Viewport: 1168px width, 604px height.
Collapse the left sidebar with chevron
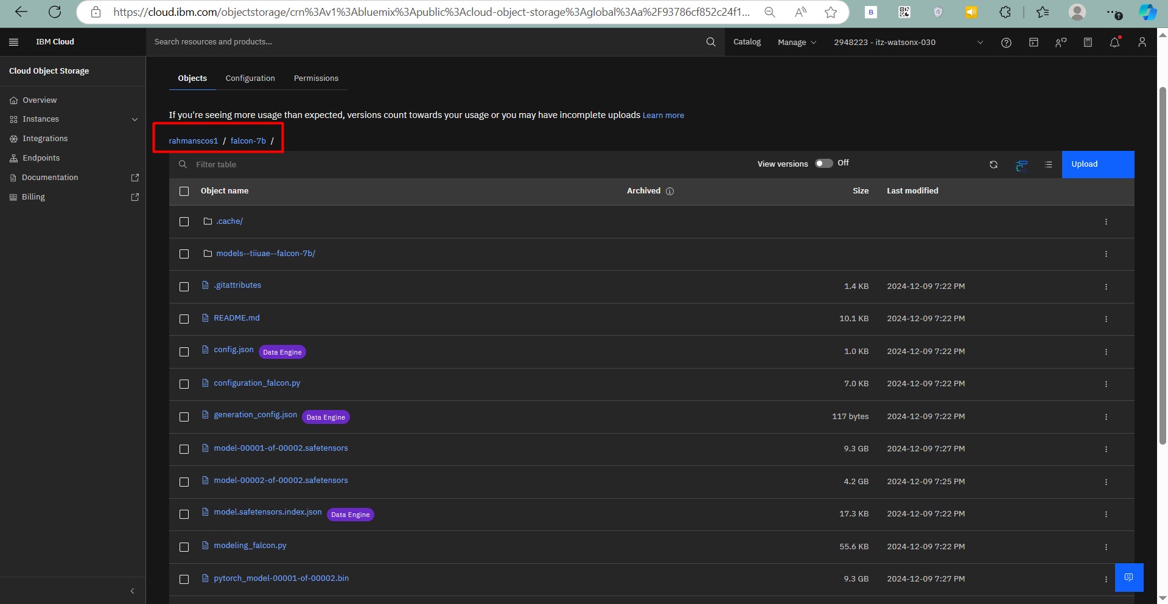click(132, 591)
